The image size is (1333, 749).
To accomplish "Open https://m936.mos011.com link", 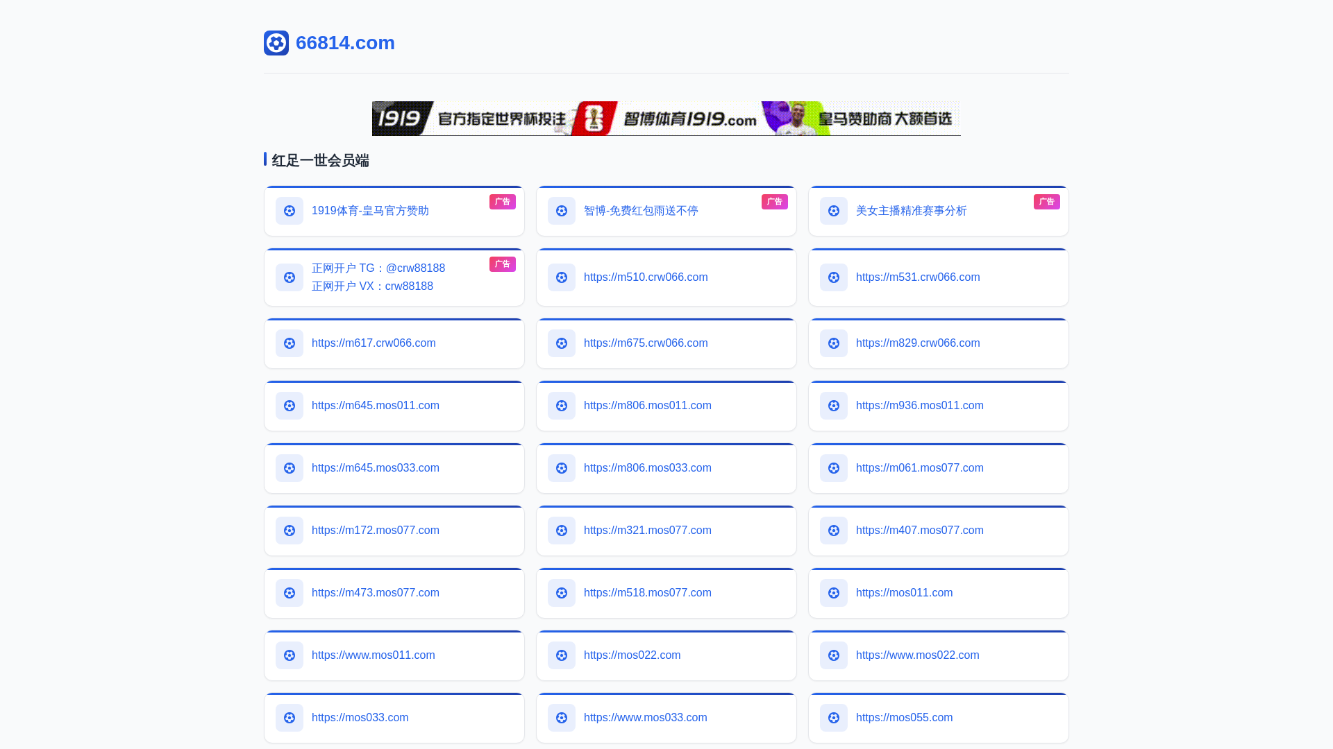I will (x=920, y=406).
